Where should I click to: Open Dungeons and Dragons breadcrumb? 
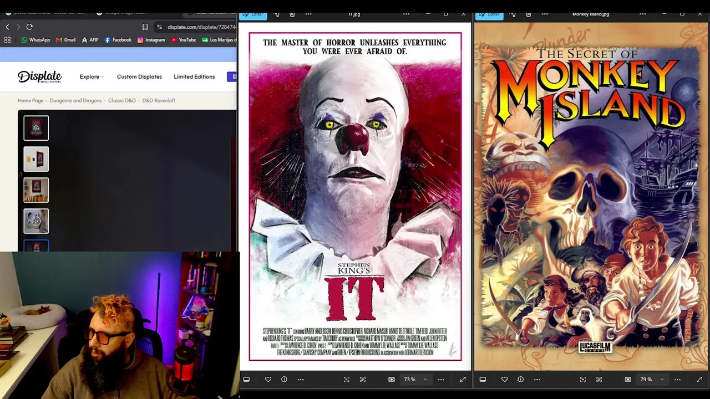75,100
